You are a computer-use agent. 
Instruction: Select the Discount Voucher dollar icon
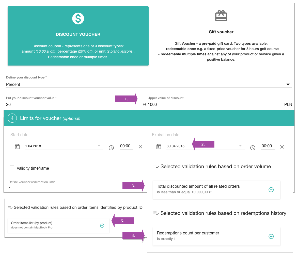pos(78,19)
